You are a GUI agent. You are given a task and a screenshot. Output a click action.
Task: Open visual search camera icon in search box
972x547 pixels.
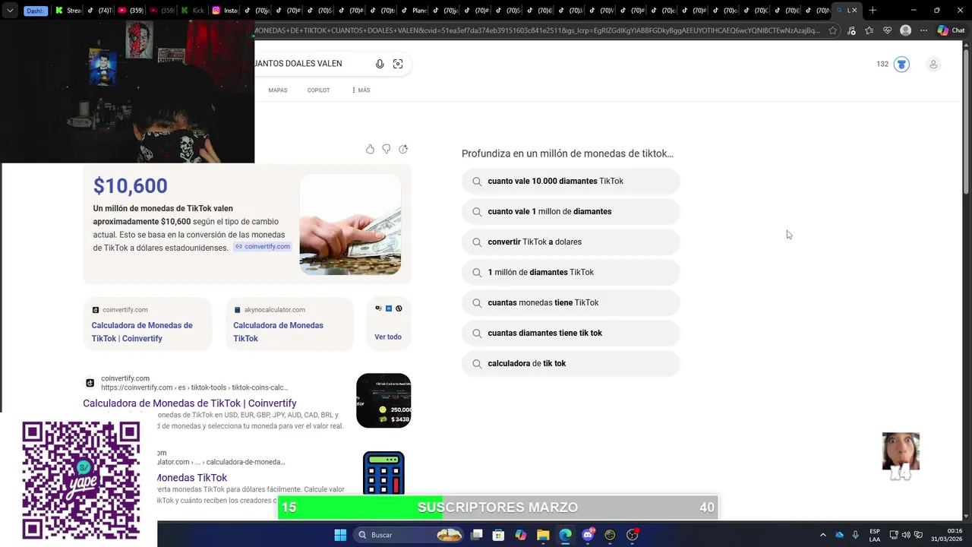398,64
